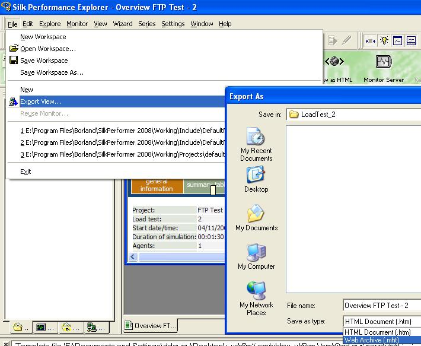Click the TH folder workspace tab
This screenshot has height=346, width=421.
[71, 327]
